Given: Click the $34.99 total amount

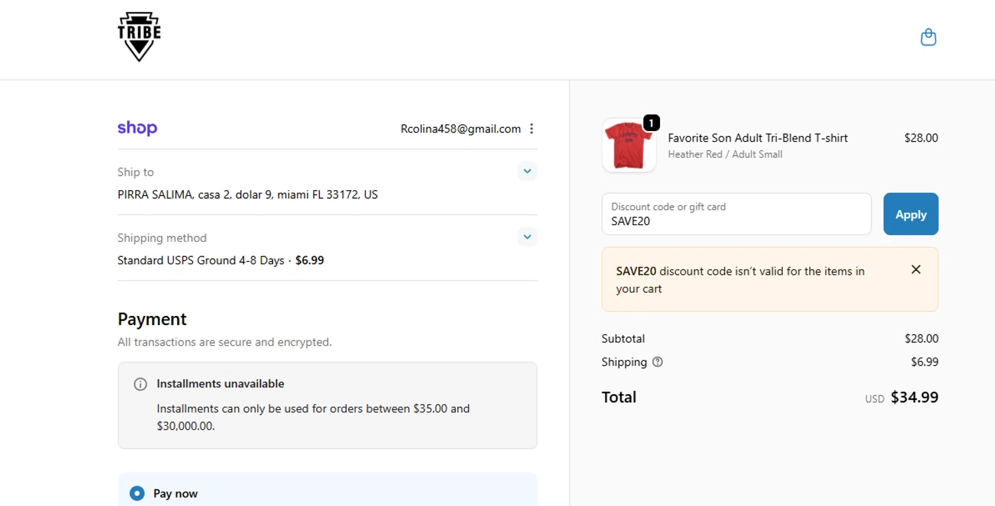Looking at the screenshot, I should pos(914,397).
